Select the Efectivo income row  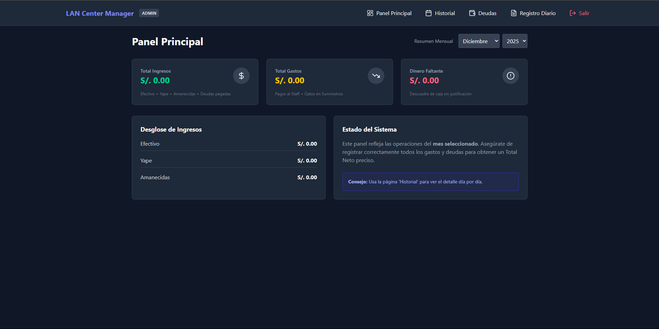pos(228,144)
